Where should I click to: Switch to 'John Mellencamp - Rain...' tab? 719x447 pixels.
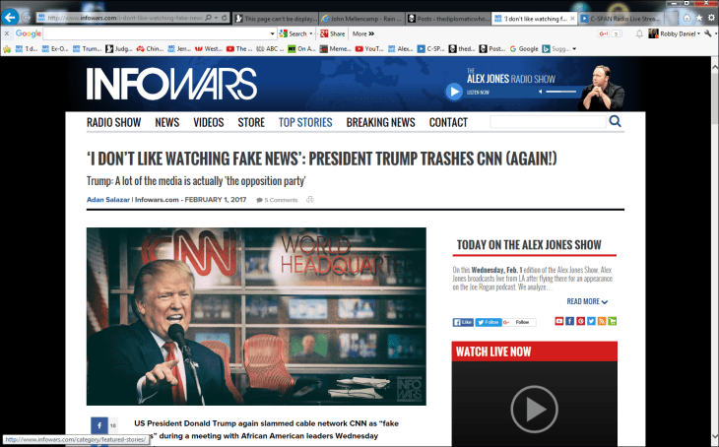coord(361,19)
